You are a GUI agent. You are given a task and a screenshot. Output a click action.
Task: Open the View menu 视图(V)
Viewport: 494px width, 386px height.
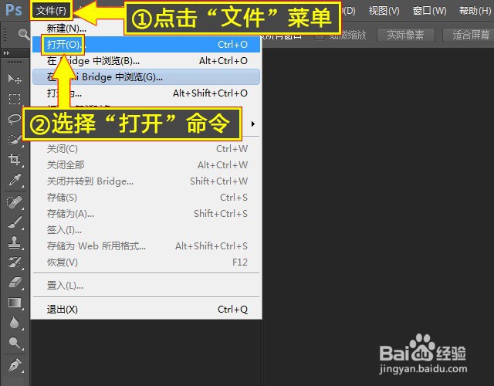click(x=384, y=11)
